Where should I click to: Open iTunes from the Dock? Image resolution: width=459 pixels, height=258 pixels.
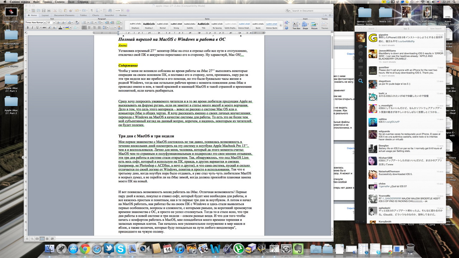click(x=180, y=248)
